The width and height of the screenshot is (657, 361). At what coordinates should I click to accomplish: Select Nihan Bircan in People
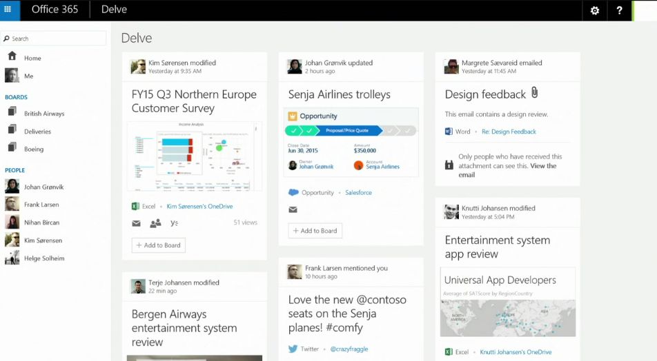point(42,223)
